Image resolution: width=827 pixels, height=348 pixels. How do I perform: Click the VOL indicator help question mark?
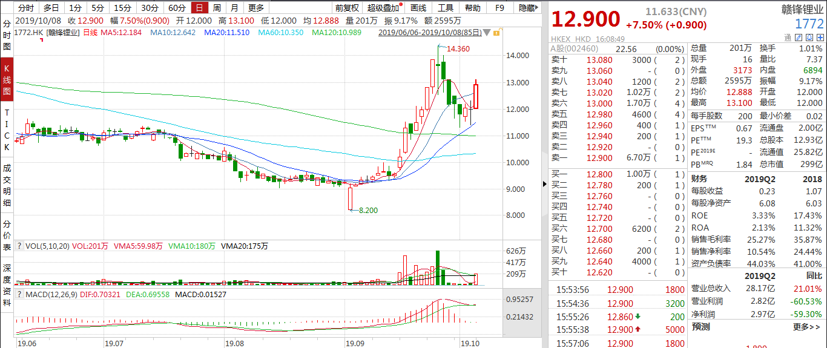(x=19, y=246)
